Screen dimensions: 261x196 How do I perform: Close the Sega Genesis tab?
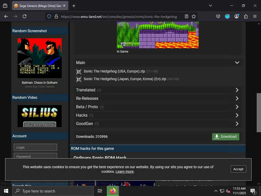(x=64, y=6)
